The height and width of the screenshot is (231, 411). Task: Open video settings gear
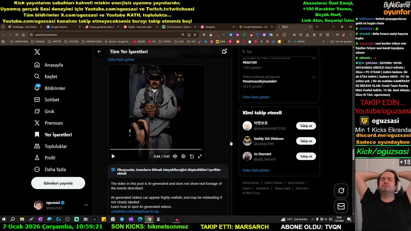183,156
